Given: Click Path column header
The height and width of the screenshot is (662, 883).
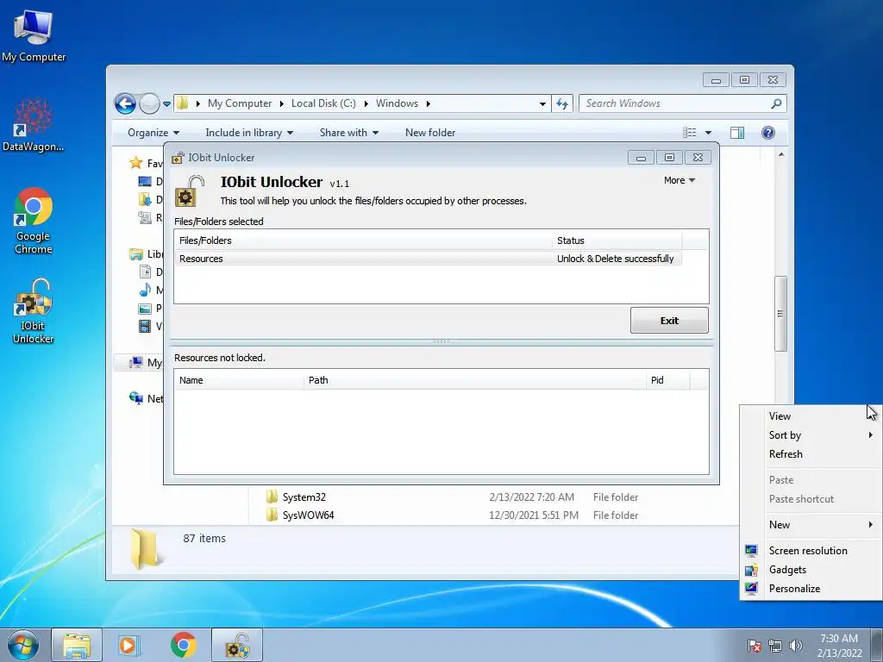Looking at the screenshot, I should pos(475,380).
